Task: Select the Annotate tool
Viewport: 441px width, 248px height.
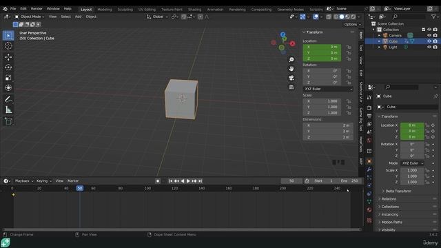Action: click(x=8, y=99)
